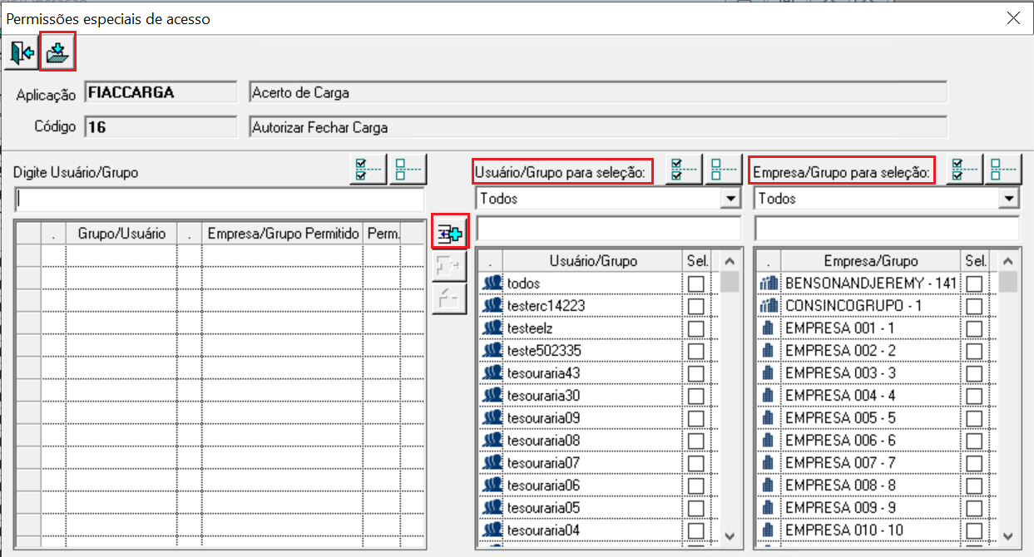
Task: Click Empresa/Grupo column header
Action: 871,261
